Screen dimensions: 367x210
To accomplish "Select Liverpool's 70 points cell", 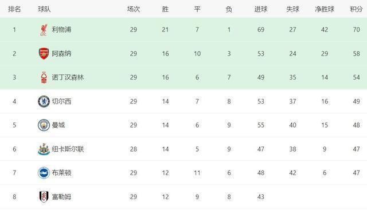I will (356, 30).
